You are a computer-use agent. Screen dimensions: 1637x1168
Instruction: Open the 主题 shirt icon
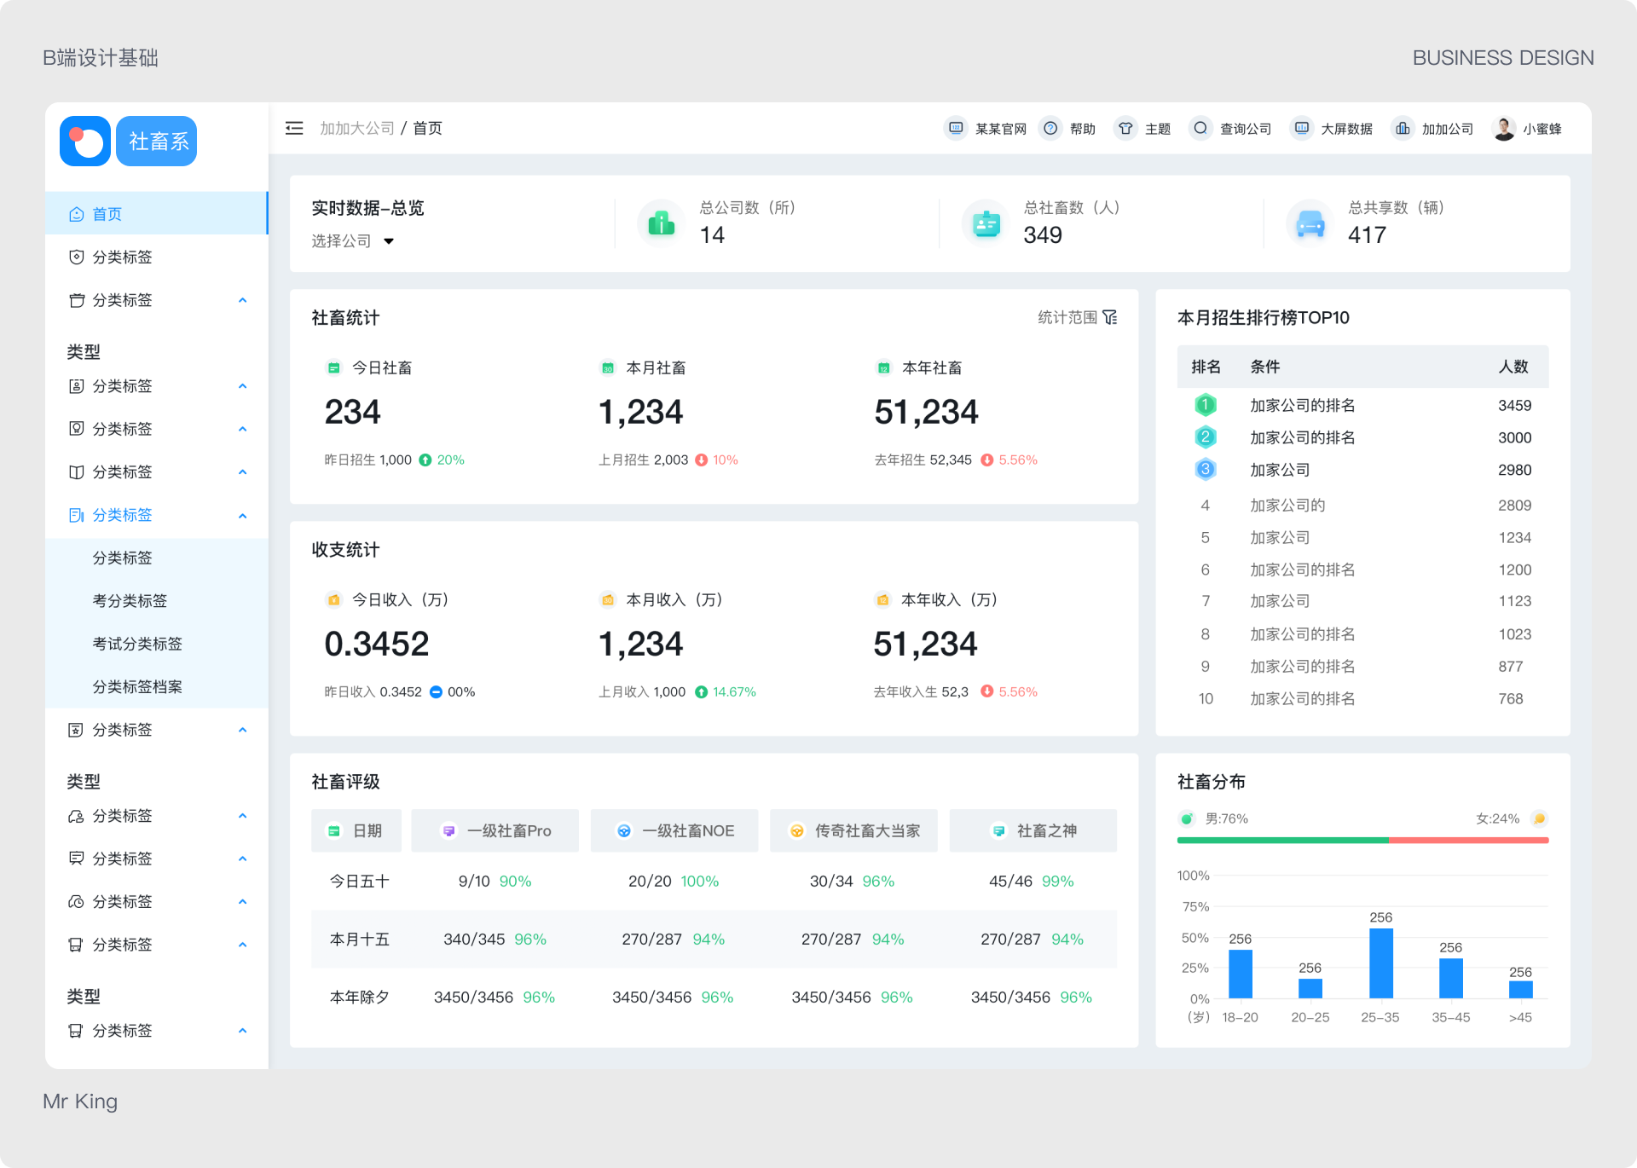coord(1125,128)
